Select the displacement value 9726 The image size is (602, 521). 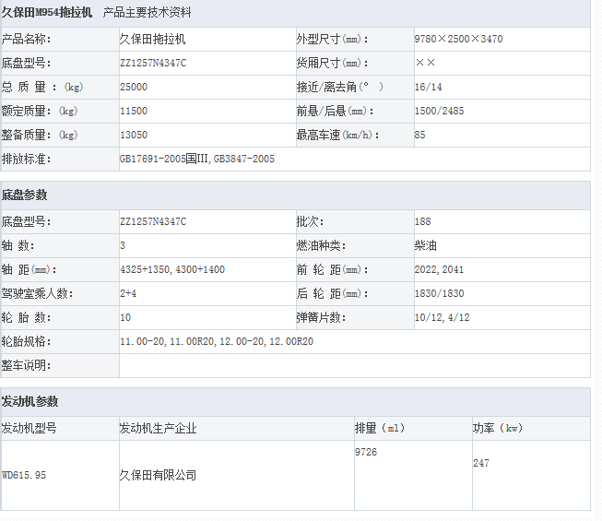click(366, 452)
